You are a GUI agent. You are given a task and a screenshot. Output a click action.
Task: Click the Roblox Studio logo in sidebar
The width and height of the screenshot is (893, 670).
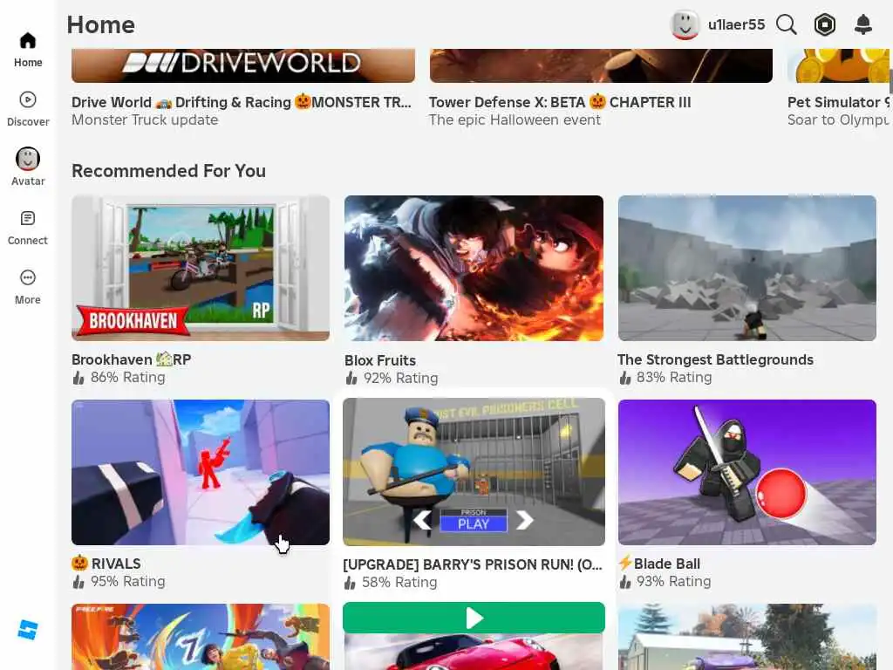coord(27,630)
